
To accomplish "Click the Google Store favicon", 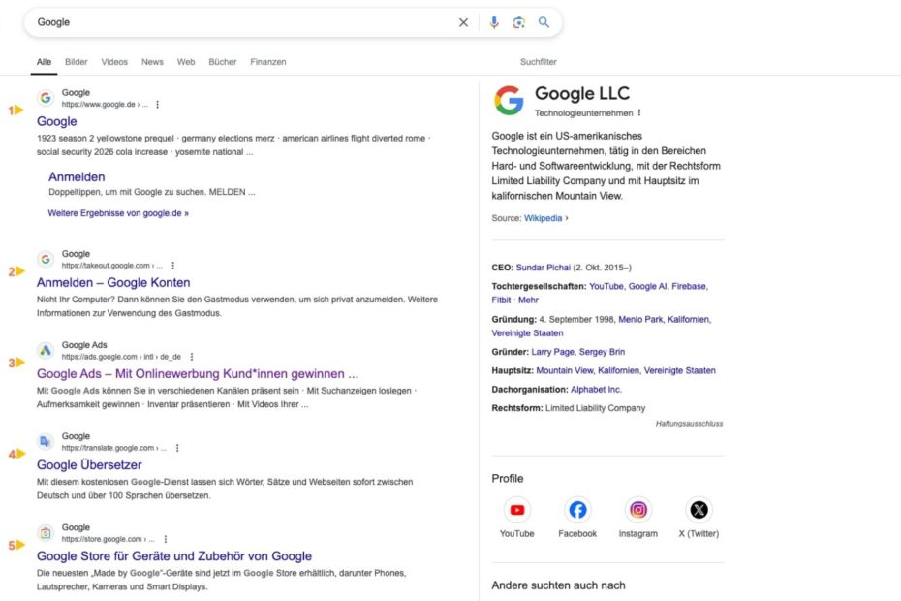I will (x=46, y=532).
